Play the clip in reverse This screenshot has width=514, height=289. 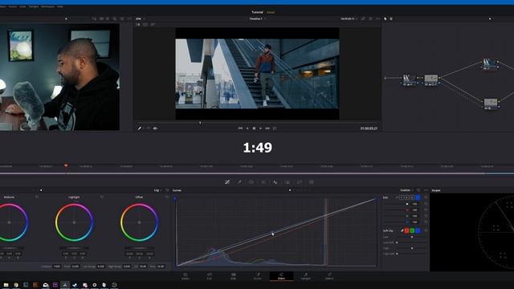[x=247, y=128]
